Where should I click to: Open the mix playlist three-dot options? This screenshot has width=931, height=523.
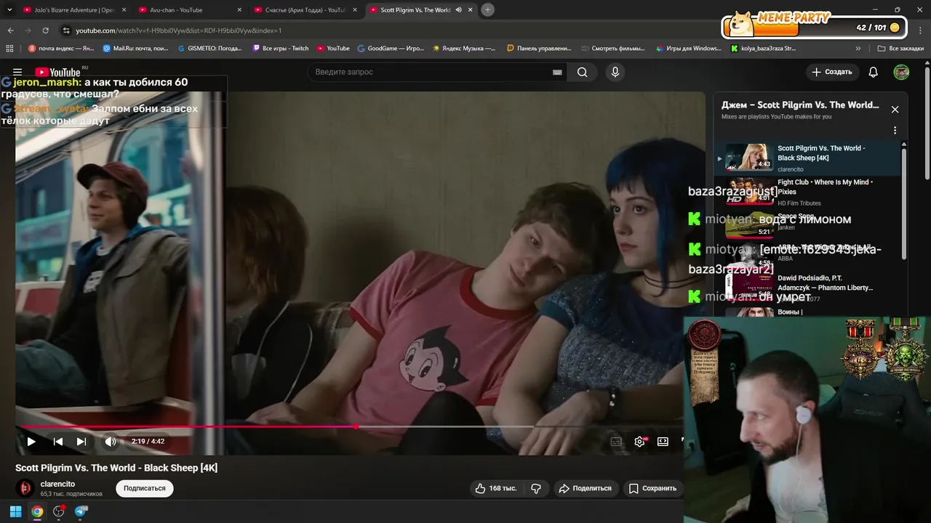coord(895,131)
